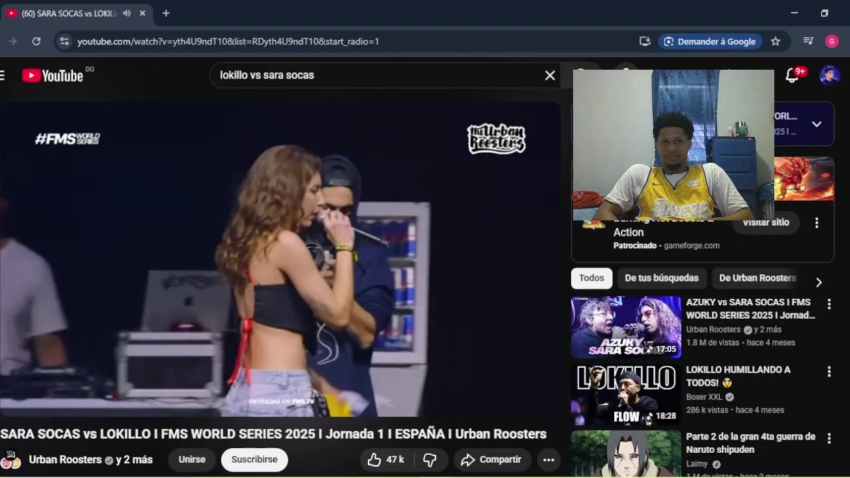
Task: Like the video with 47 k likes
Action: (x=386, y=459)
